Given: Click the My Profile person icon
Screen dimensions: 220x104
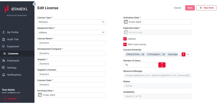Looking at the screenshot, I should point(4,32).
